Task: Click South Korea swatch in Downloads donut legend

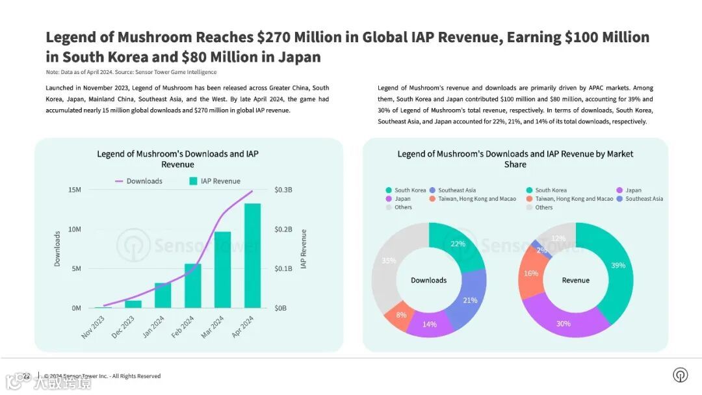Action: click(x=389, y=190)
